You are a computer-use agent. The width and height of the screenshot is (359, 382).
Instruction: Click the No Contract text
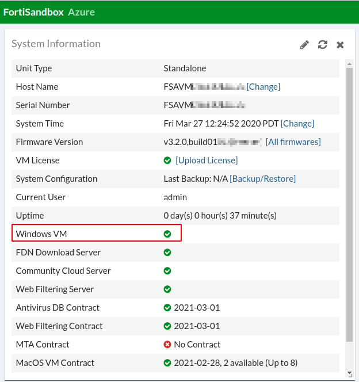(x=197, y=345)
